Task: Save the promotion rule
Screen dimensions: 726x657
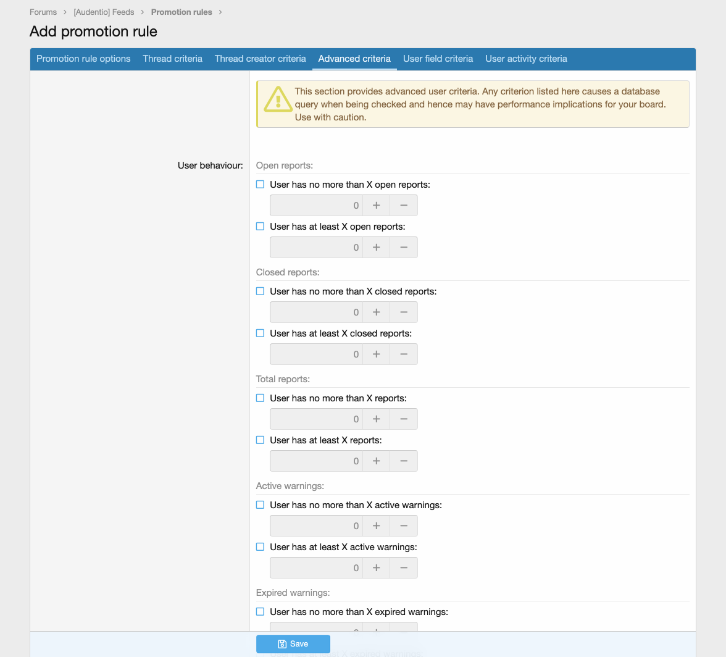Action: (x=293, y=644)
